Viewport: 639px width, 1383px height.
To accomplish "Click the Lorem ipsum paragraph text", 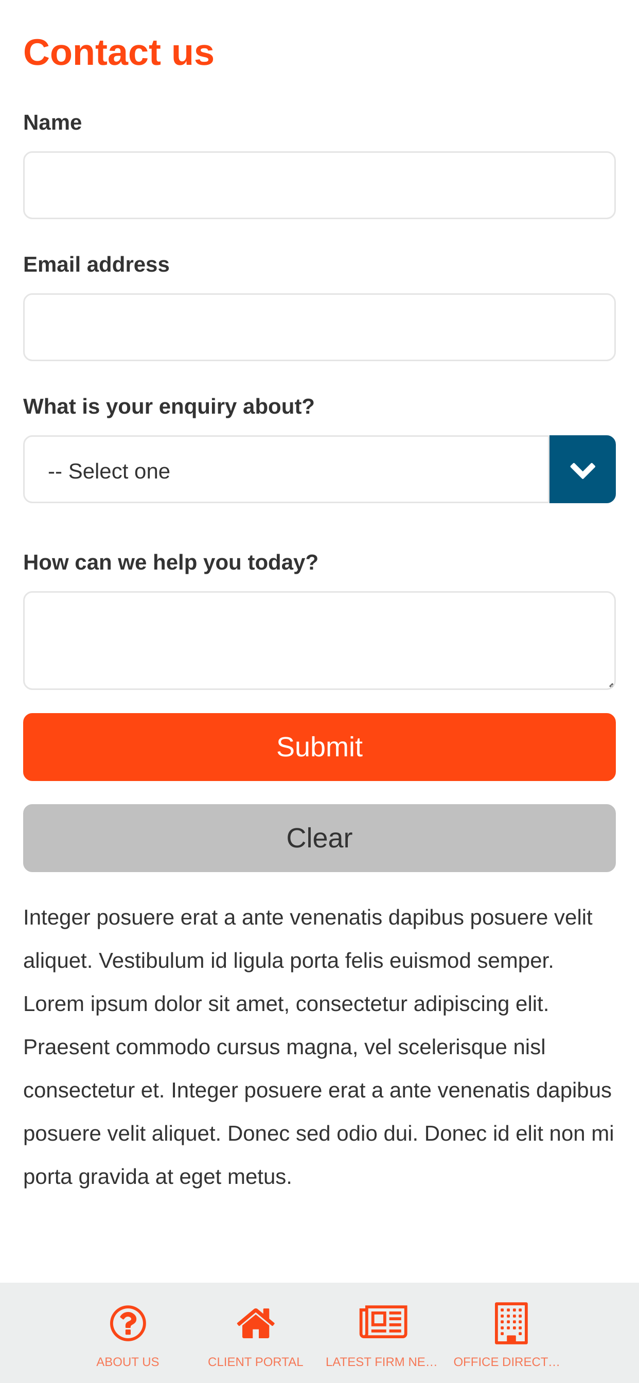I will (x=319, y=1047).
